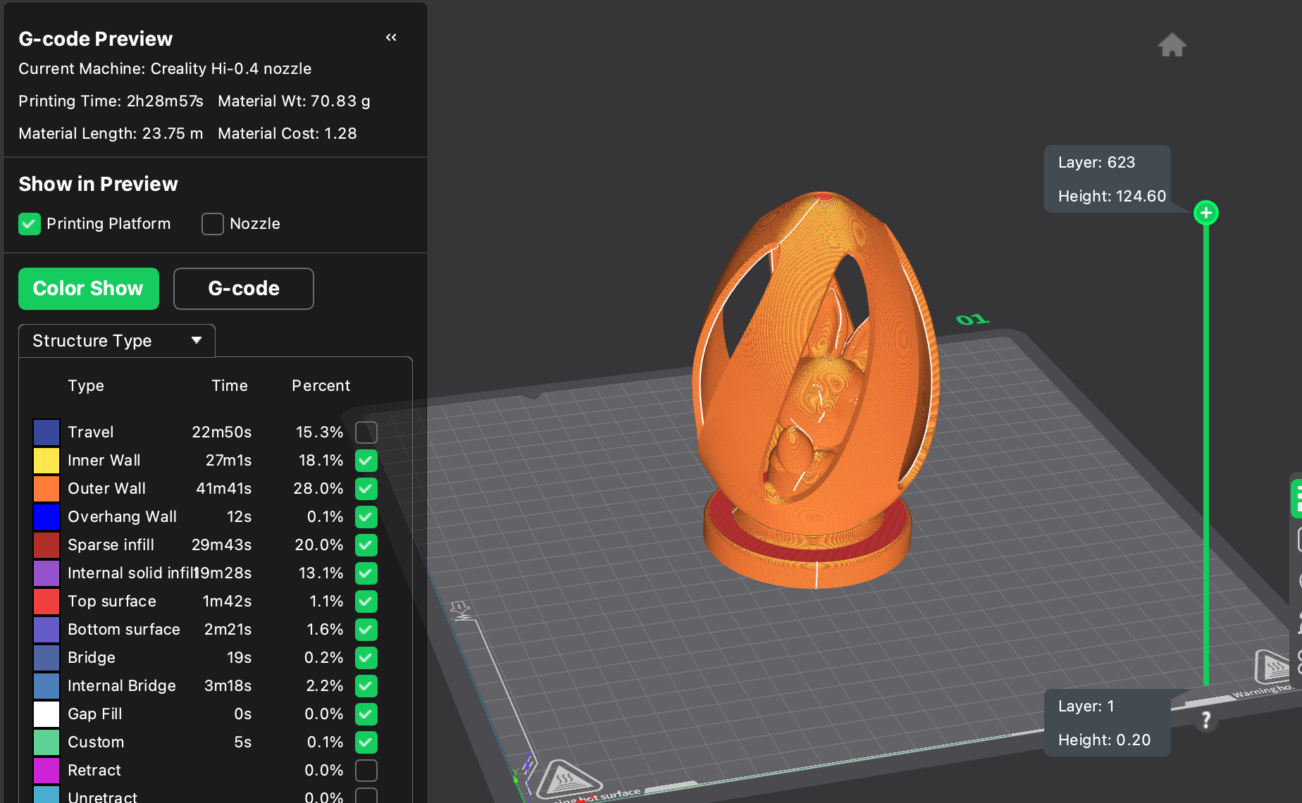
Task: Click 'Current Machine: Creality Hi-0.4 nozzle' text
Action: pos(165,69)
